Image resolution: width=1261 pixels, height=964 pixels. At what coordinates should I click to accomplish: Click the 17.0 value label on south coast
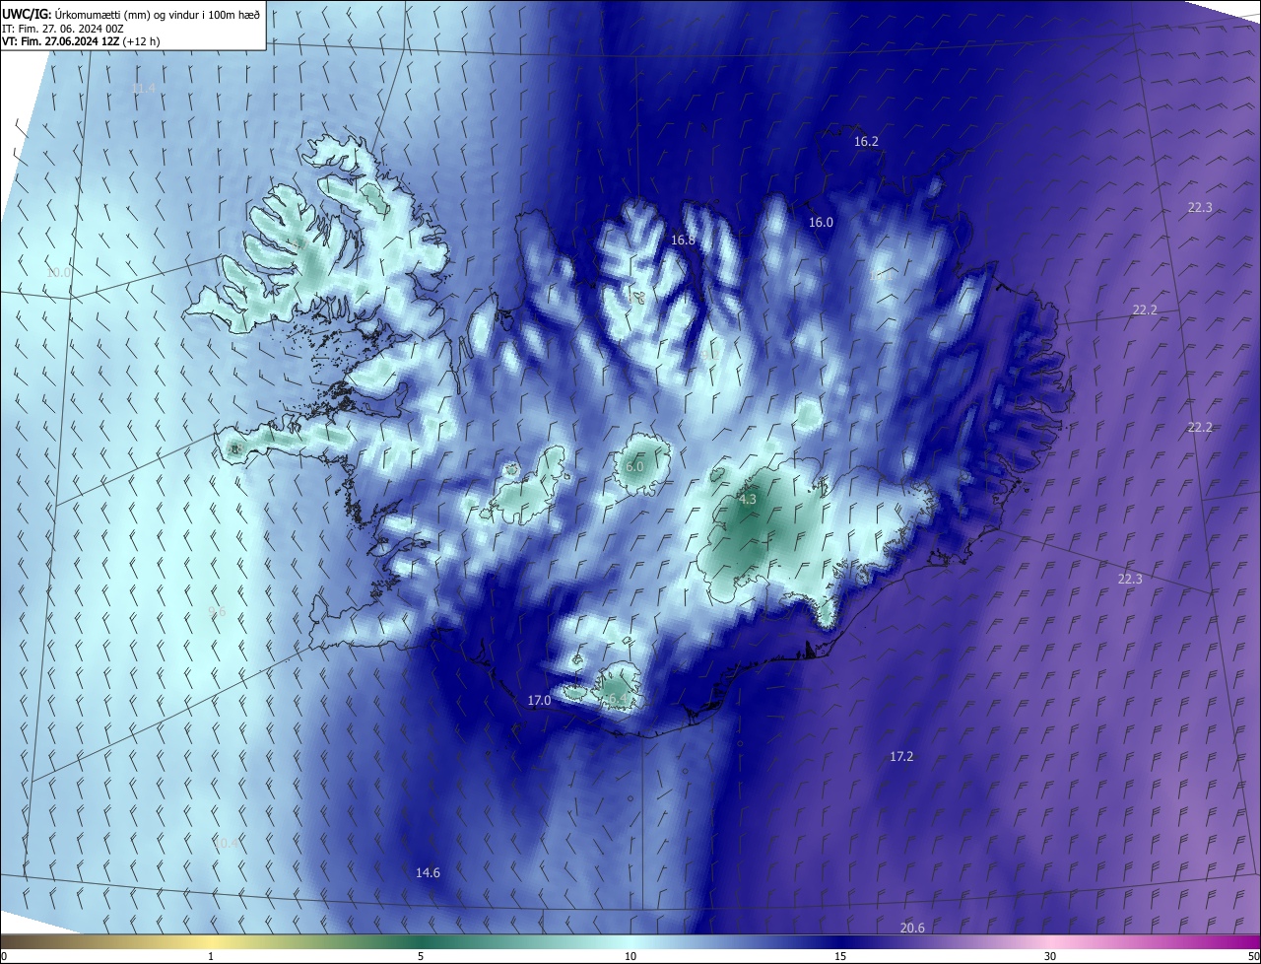[x=539, y=701]
